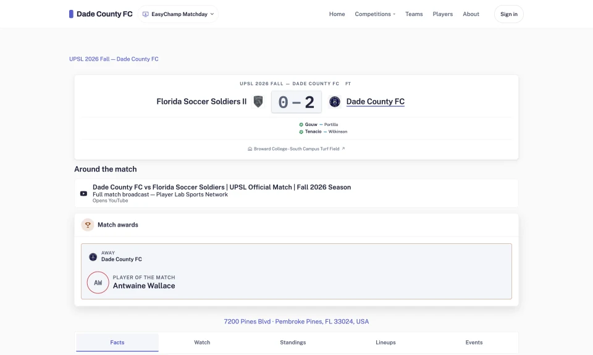
Task: Open the Teams page
Action: (414, 14)
